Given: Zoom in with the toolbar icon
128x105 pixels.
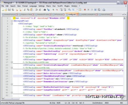Looking at the screenshot, I should [53, 10].
